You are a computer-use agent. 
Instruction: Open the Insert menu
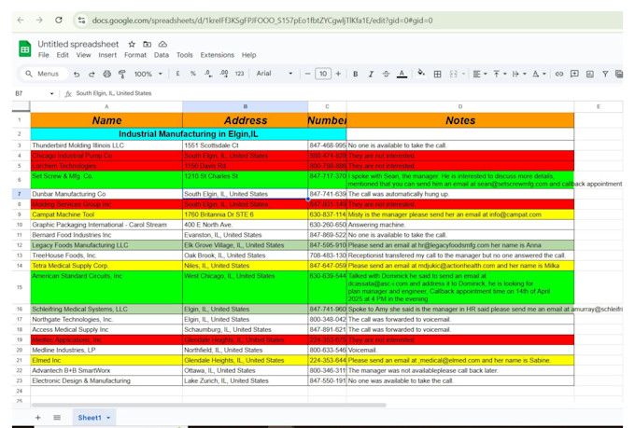(107, 55)
